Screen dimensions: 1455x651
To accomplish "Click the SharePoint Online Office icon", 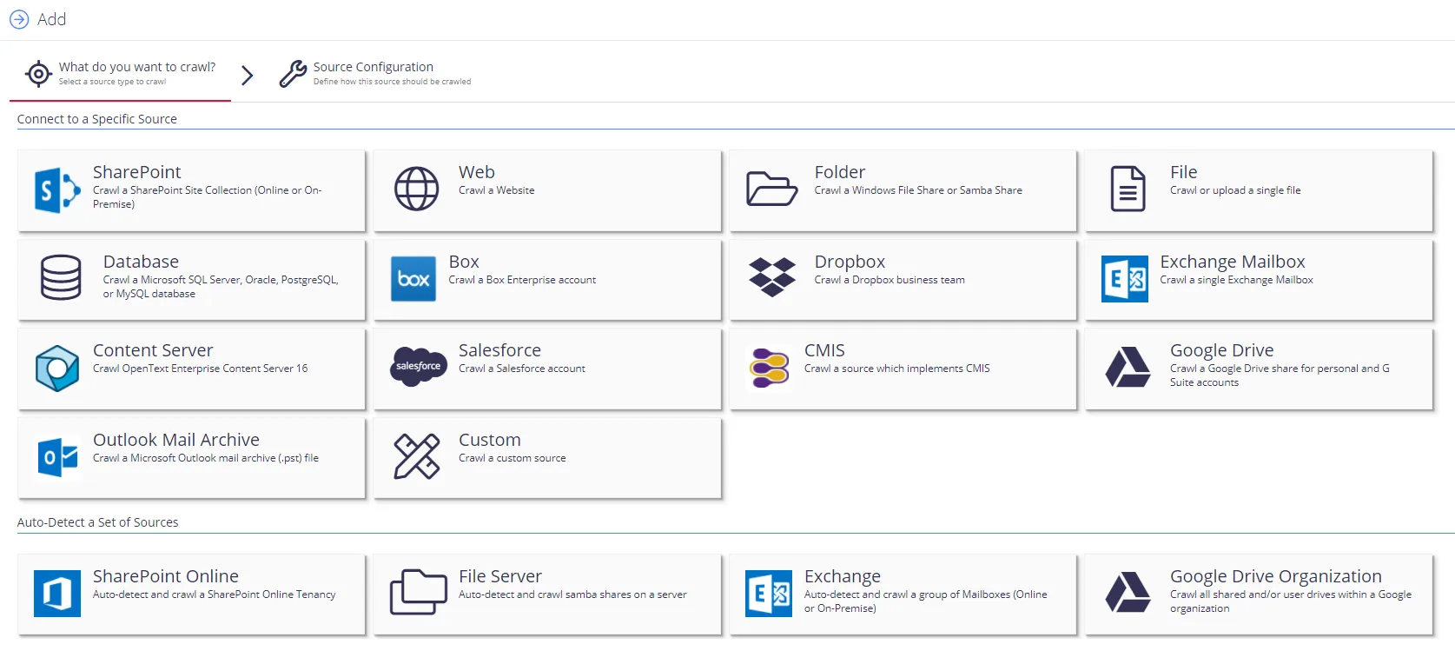I will point(57,594).
